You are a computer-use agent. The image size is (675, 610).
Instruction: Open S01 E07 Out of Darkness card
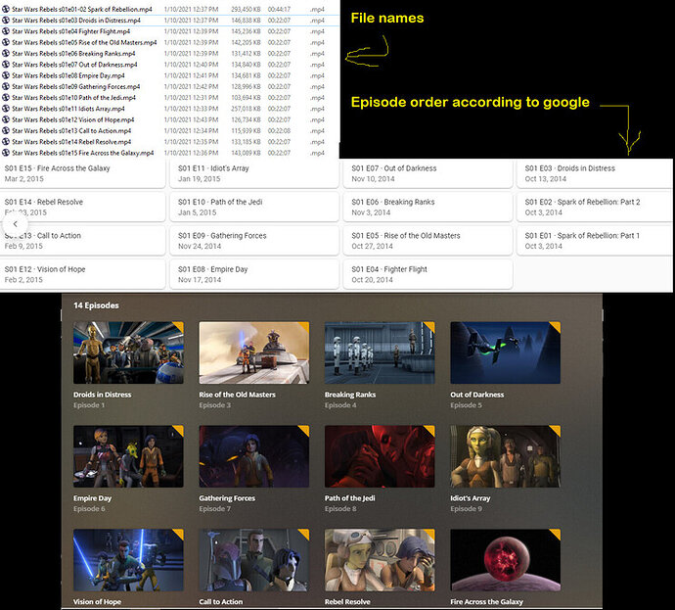[x=427, y=173]
